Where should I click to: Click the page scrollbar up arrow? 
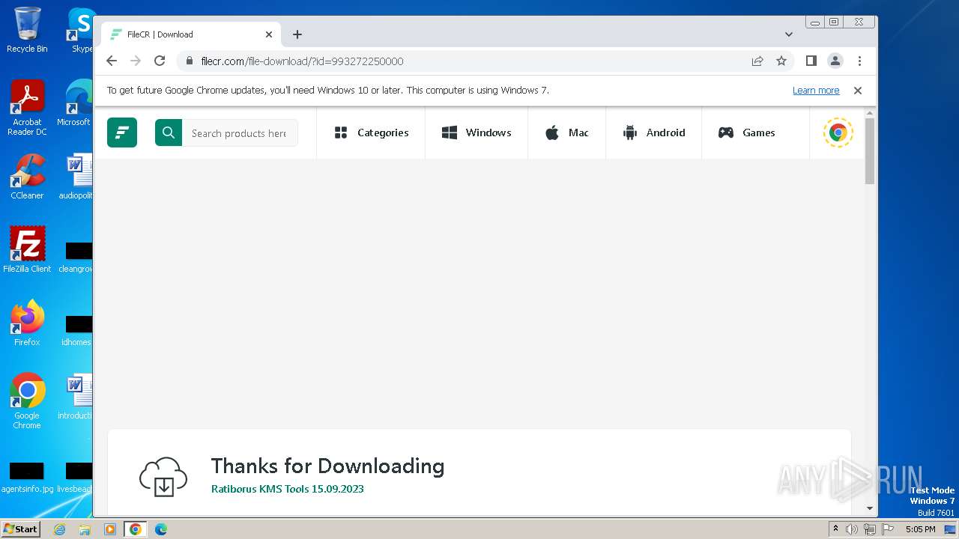point(870,112)
